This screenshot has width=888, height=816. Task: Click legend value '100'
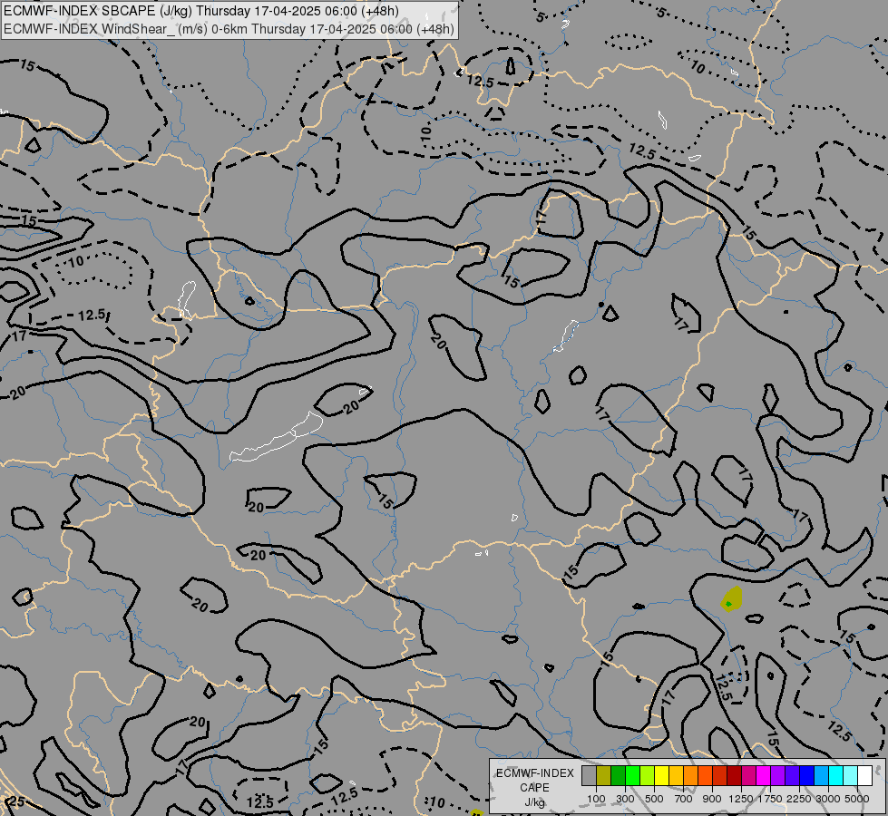point(596,799)
